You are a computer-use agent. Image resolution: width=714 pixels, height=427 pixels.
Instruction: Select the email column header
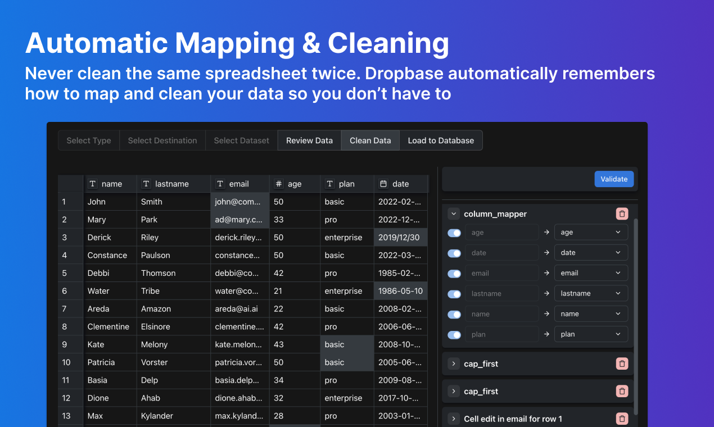(x=240, y=184)
